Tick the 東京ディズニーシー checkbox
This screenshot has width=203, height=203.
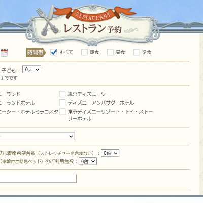(x=62, y=94)
